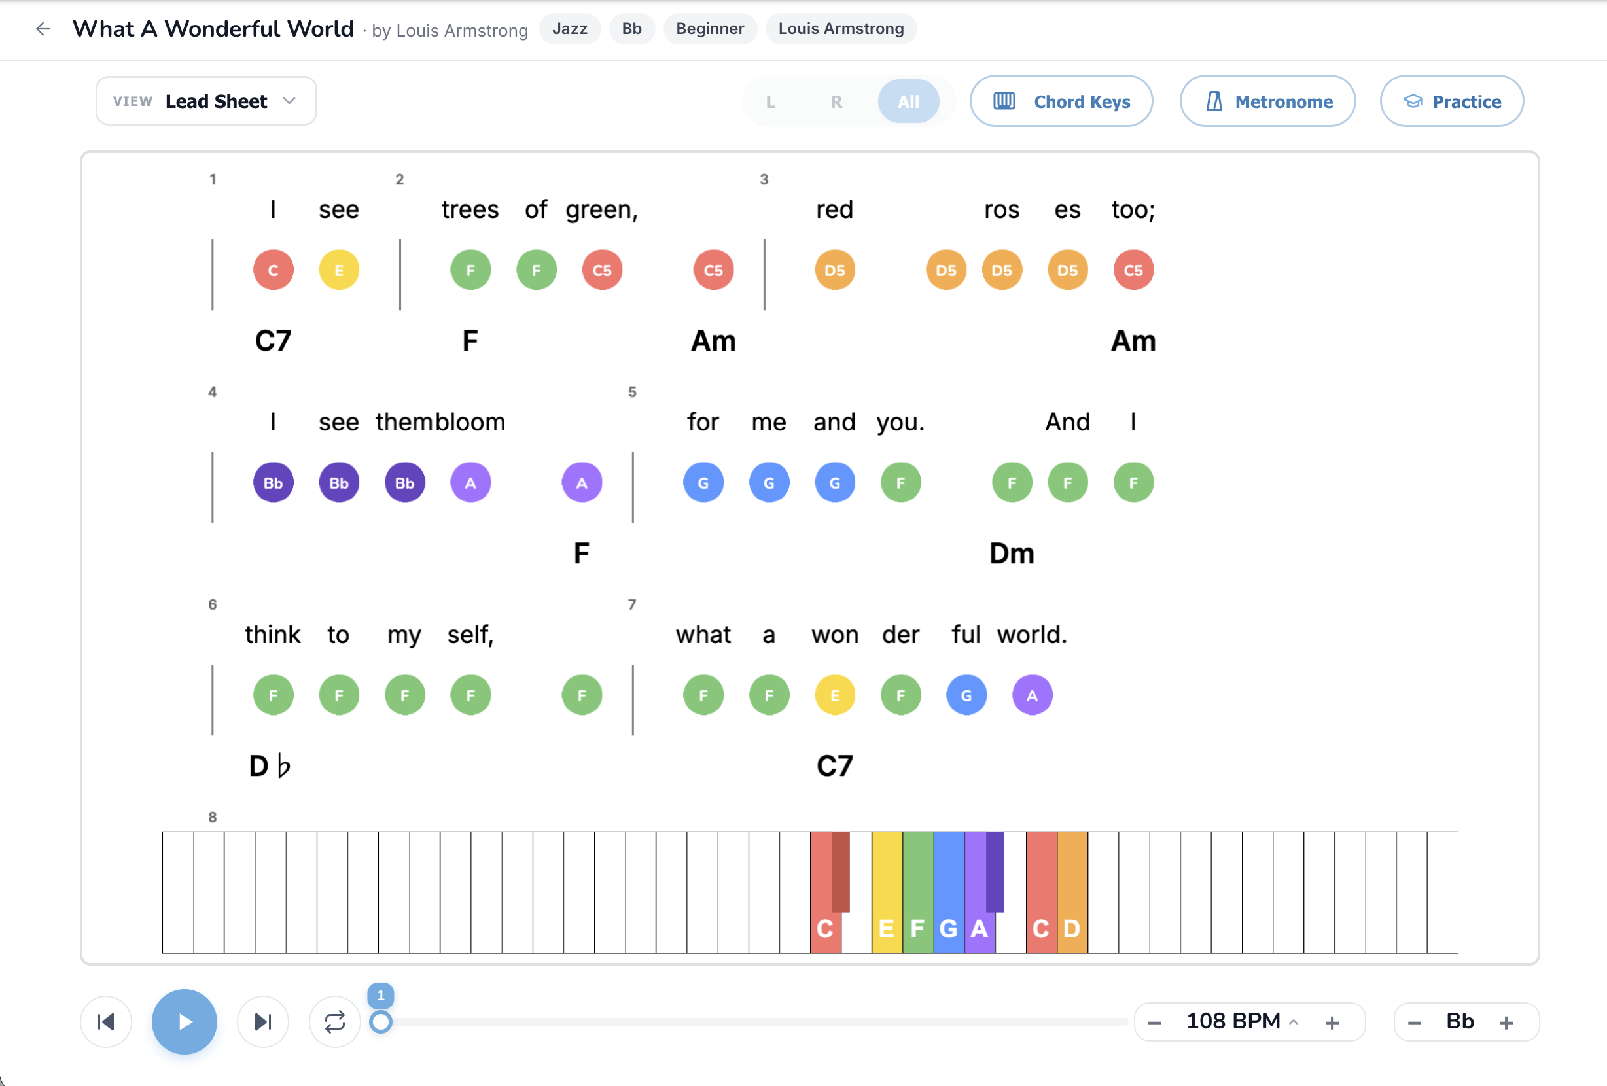Click the Dm chord symbol
The width and height of the screenshot is (1607, 1086).
click(1012, 553)
